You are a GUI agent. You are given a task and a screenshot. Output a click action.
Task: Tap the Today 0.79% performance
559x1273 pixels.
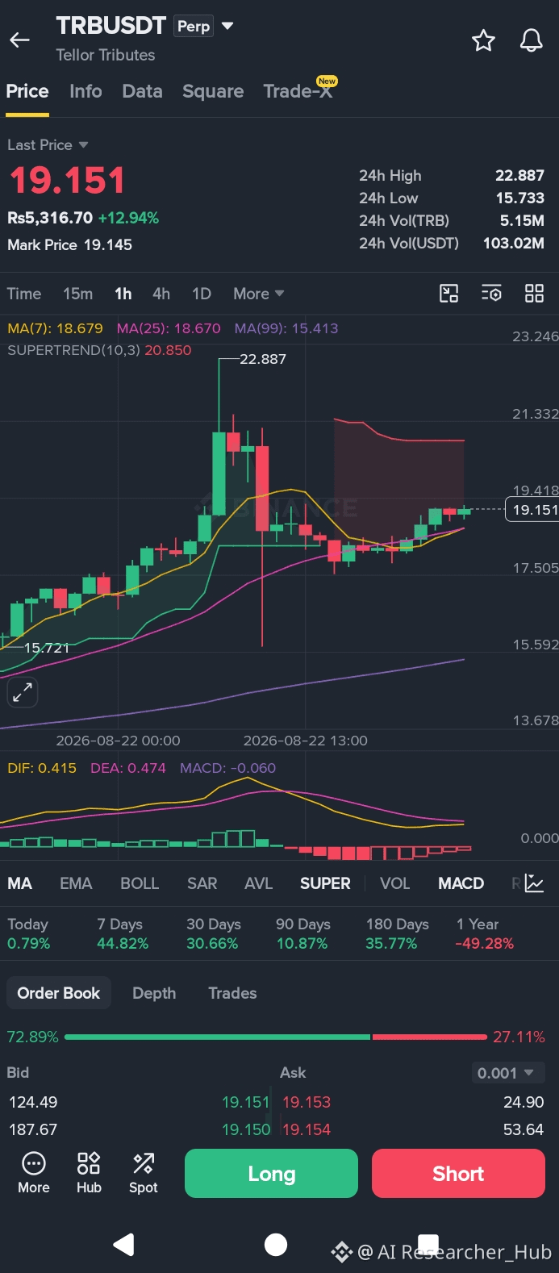pos(28,933)
